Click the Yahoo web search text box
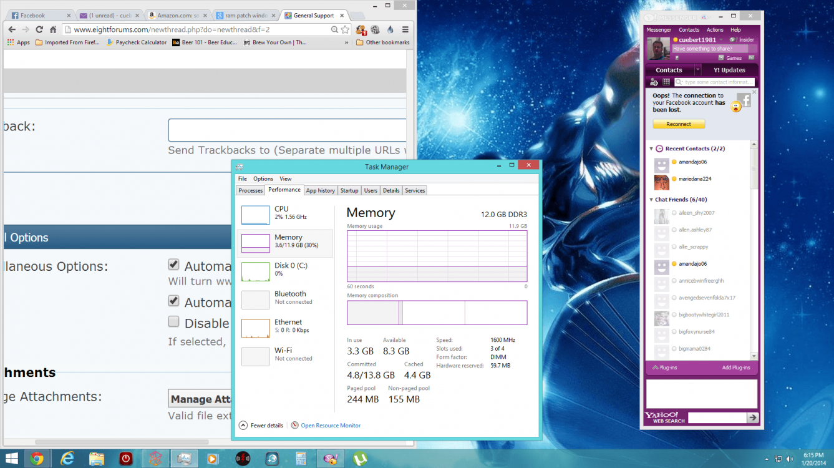Screen dimensions: 834x468 pos(717,417)
